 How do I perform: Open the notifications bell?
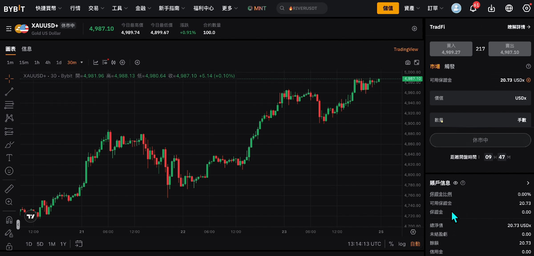coord(473,8)
